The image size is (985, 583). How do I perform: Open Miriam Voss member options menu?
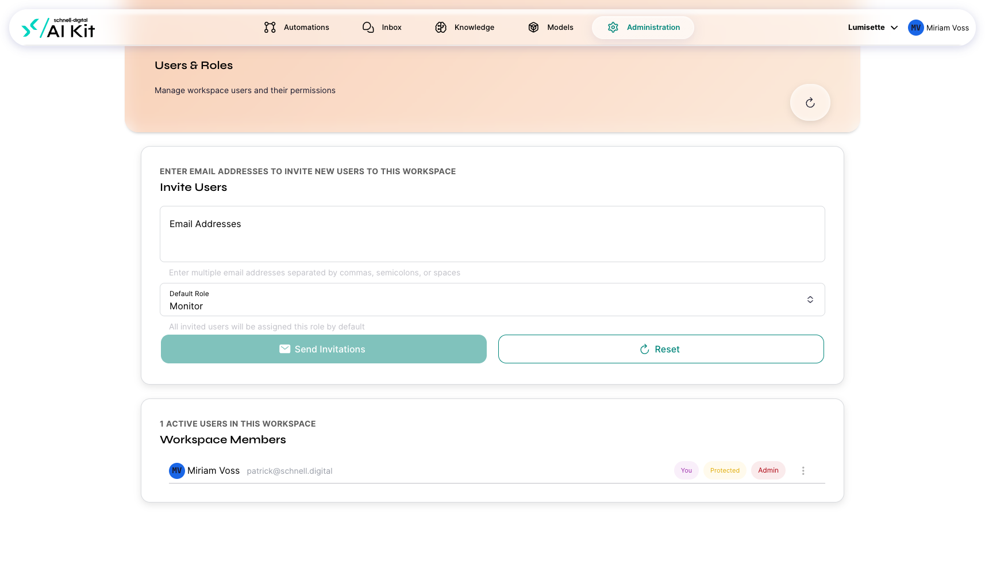(x=803, y=471)
